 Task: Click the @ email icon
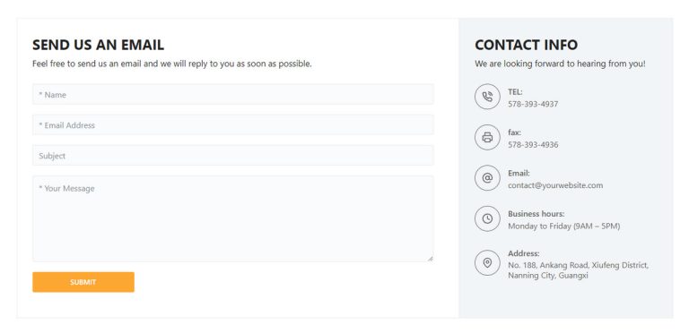point(487,178)
